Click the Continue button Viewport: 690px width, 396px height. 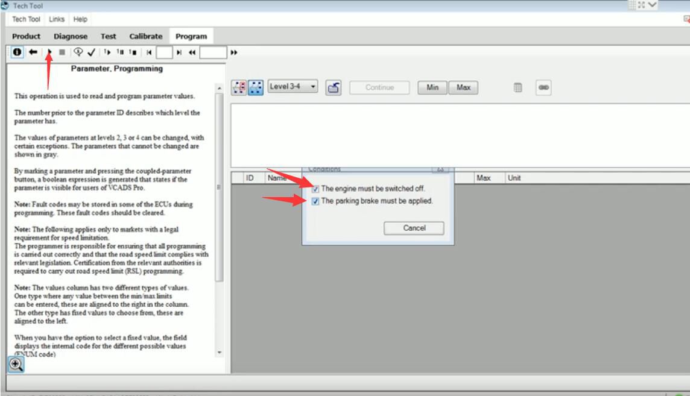click(x=379, y=87)
